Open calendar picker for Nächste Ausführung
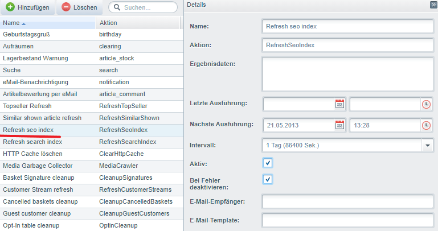 [x=340, y=125]
